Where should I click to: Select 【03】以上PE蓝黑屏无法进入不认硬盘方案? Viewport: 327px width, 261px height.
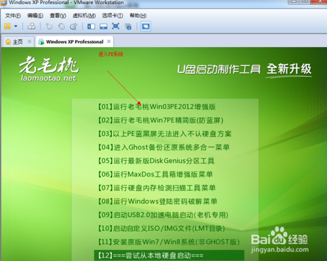coord(165,133)
